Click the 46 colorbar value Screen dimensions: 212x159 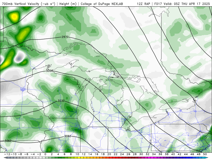pos(192,154)
